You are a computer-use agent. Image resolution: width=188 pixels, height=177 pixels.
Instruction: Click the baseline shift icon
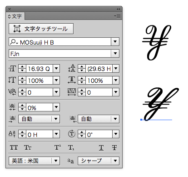tap(12, 134)
